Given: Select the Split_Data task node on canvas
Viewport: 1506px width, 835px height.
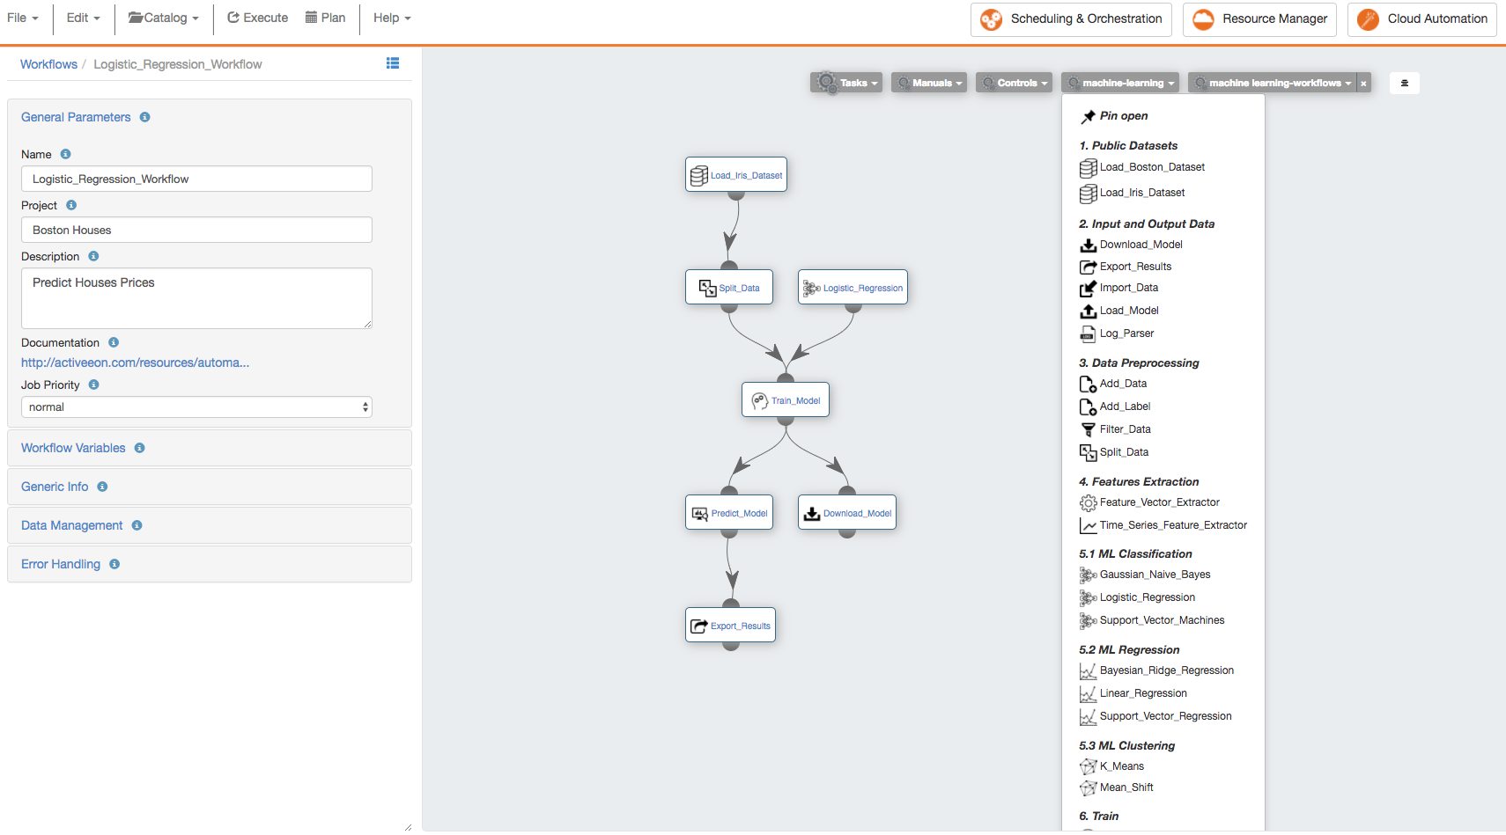Looking at the screenshot, I should pyautogui.click(x=729, y=287).
